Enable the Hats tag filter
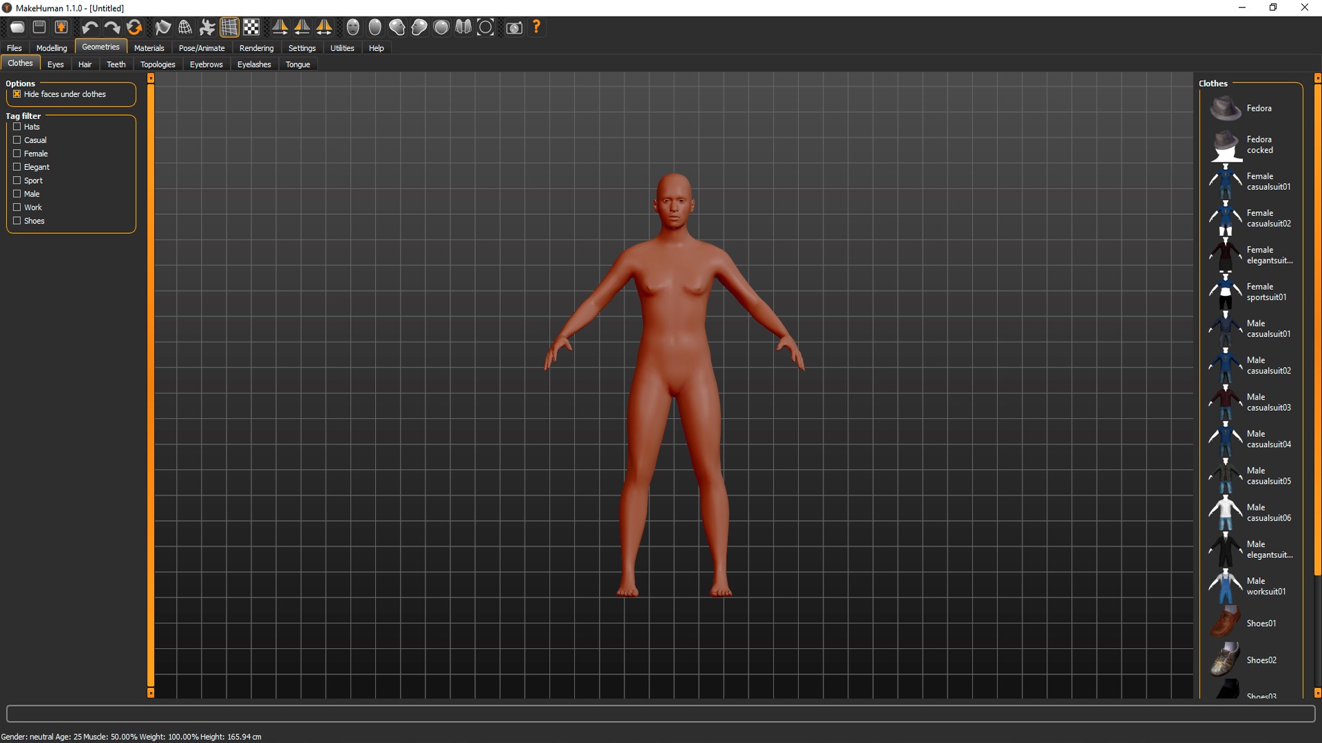 point(17,127)
